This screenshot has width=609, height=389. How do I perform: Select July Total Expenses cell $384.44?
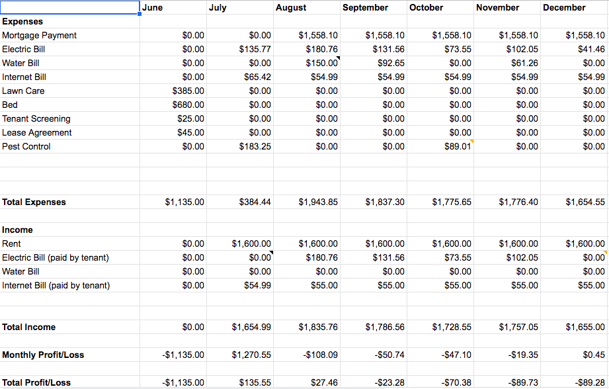coord(240,202)
